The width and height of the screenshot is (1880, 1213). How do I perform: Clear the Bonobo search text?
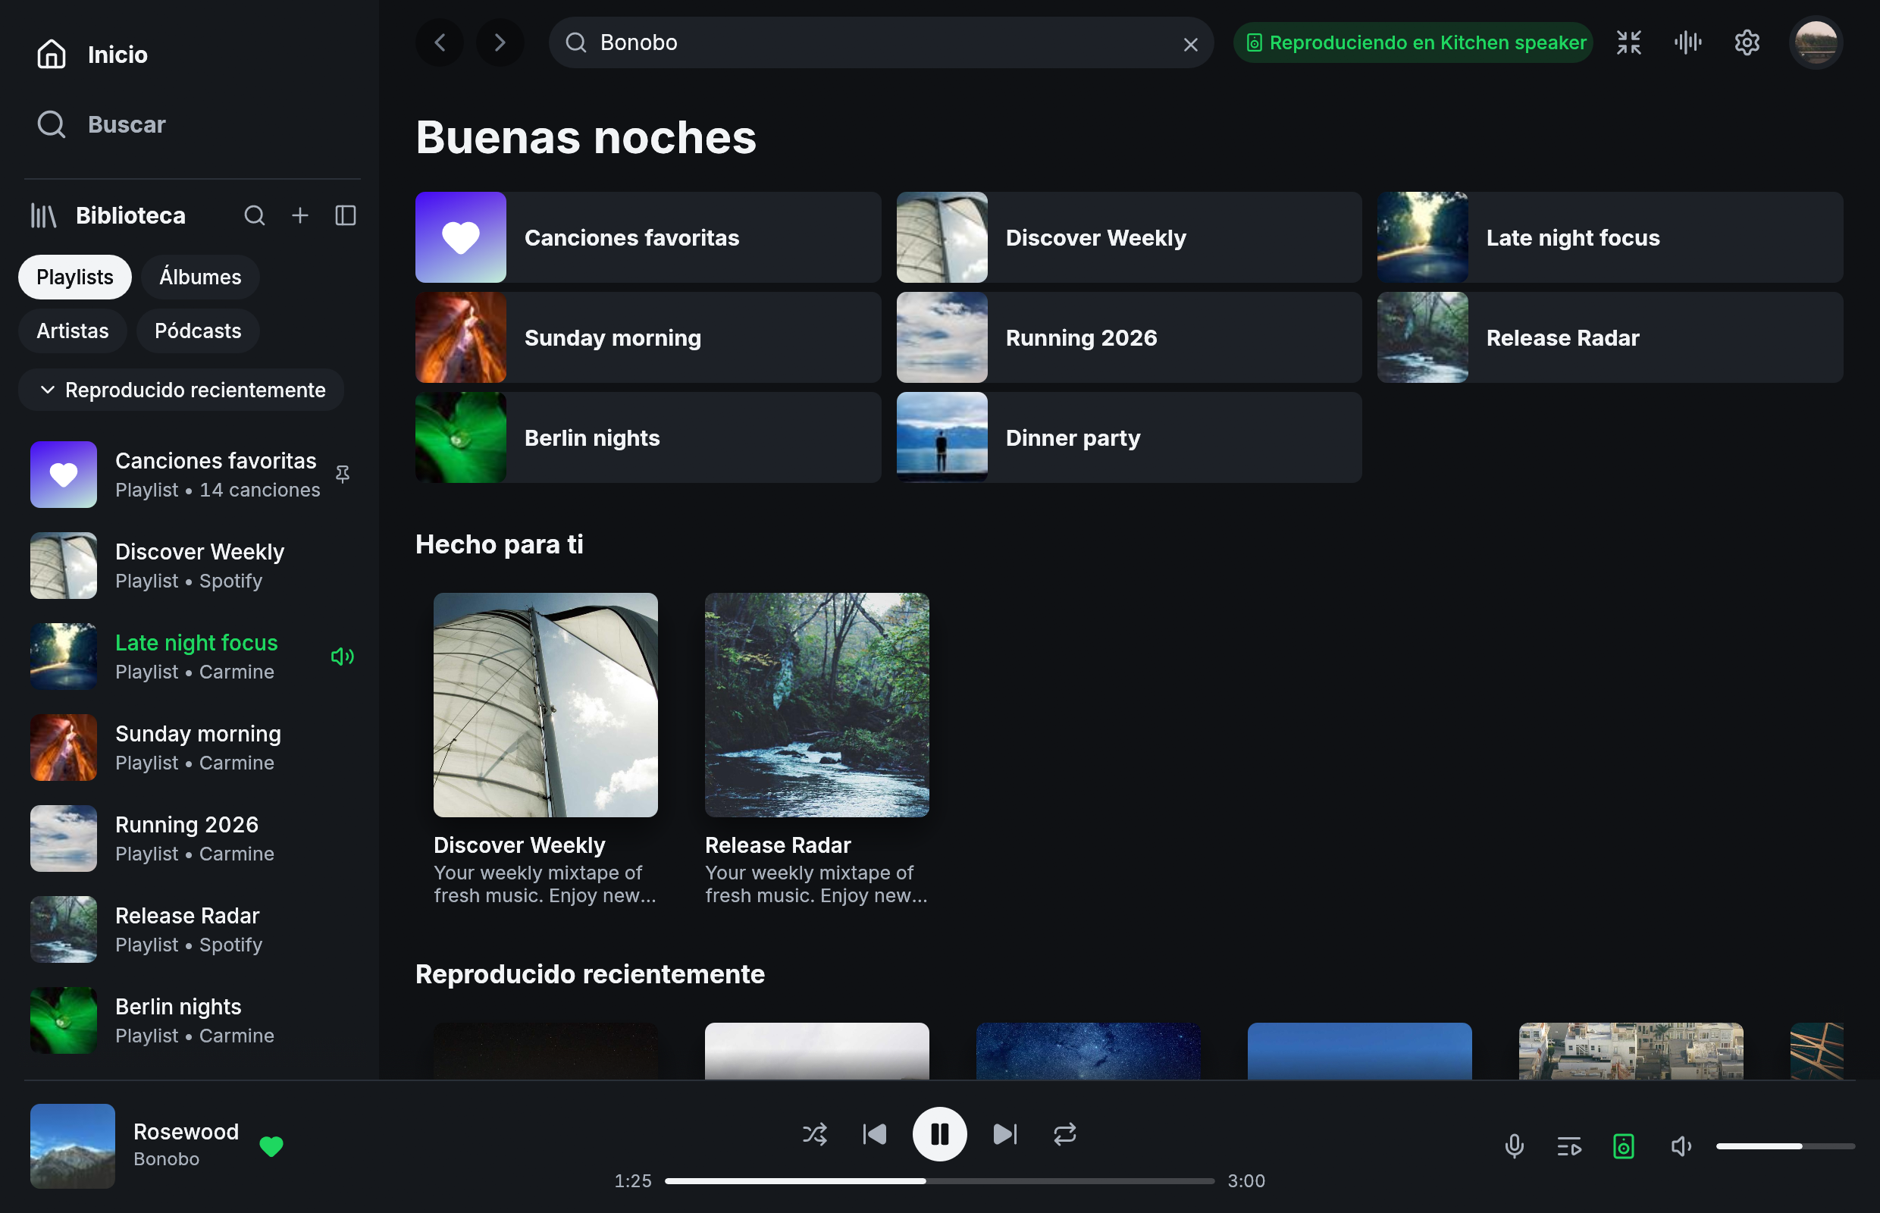point(1190,44)
